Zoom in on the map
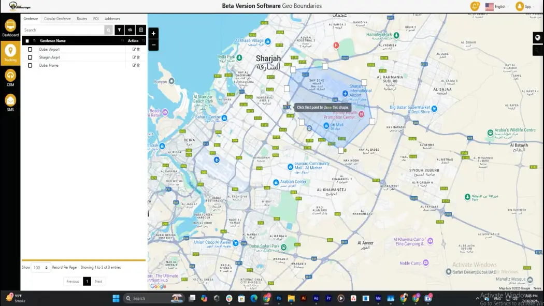This screenshot has width=544, height=306. point(153,33)
